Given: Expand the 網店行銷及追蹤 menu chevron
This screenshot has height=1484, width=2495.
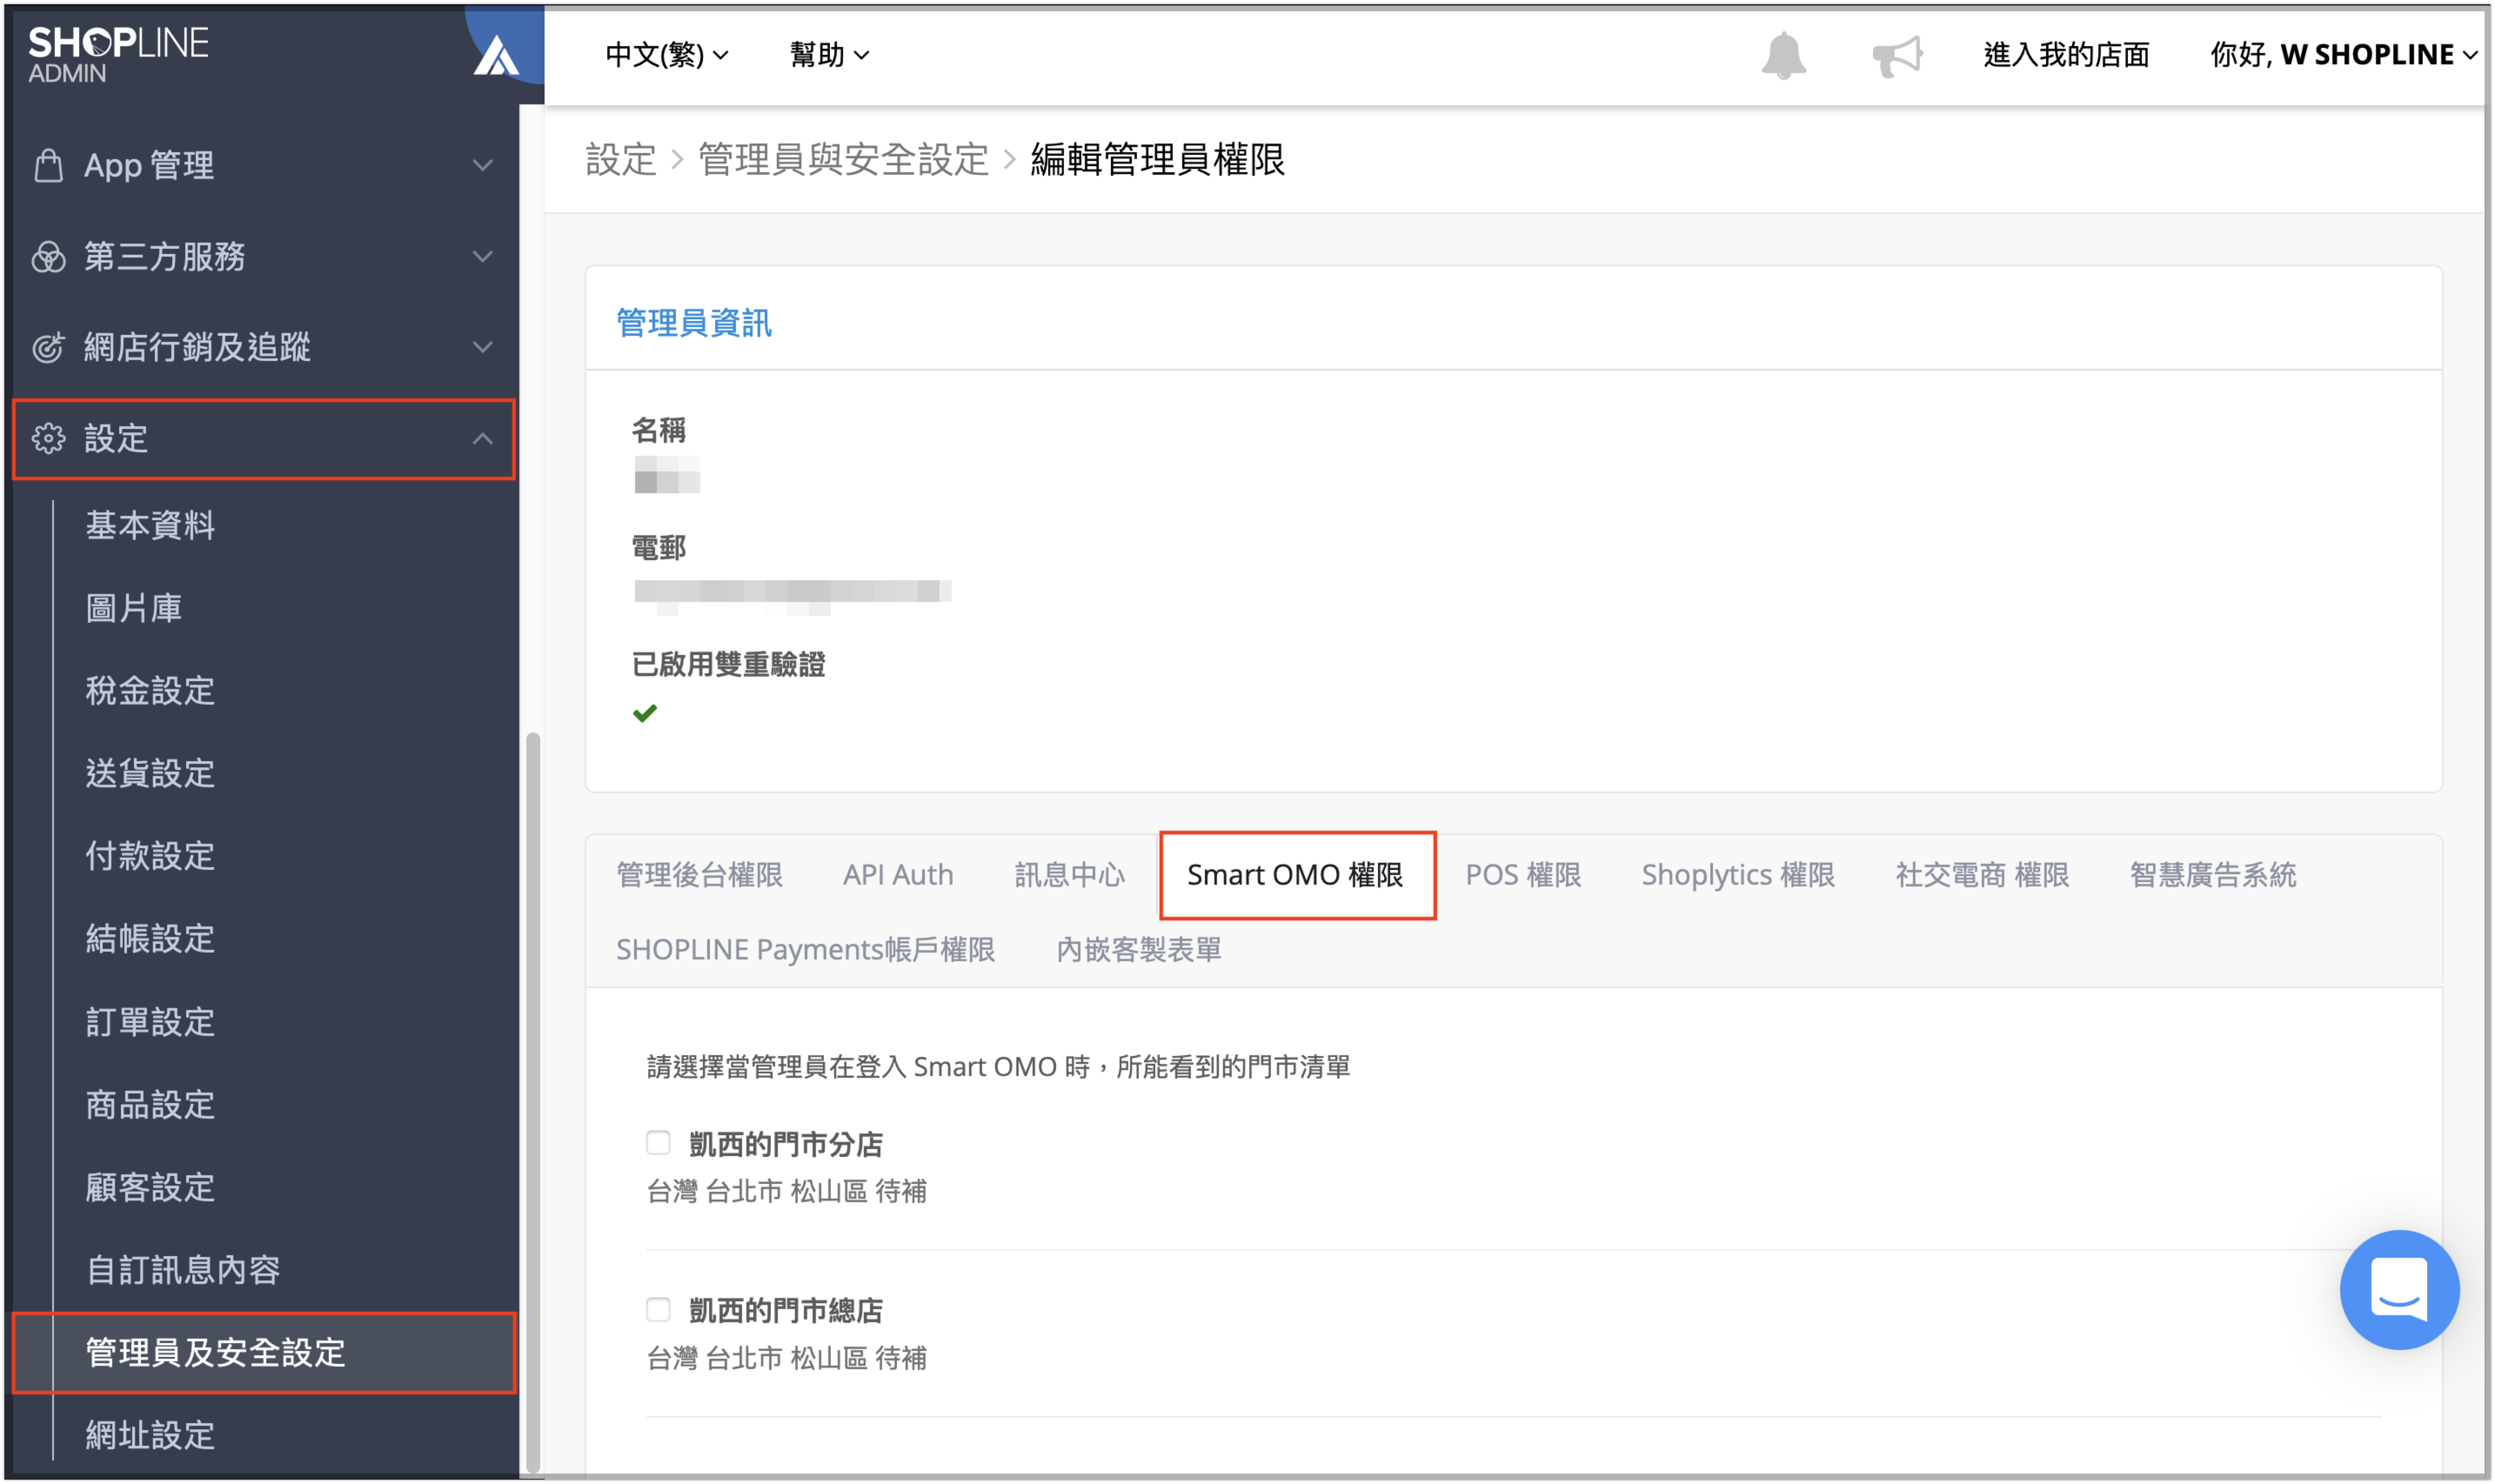Looking at the screenshot, I should tap(483, 347).
